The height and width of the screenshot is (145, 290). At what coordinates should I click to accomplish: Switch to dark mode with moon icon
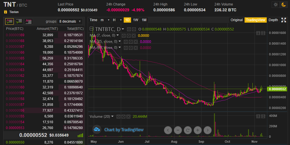coord(283,5)
